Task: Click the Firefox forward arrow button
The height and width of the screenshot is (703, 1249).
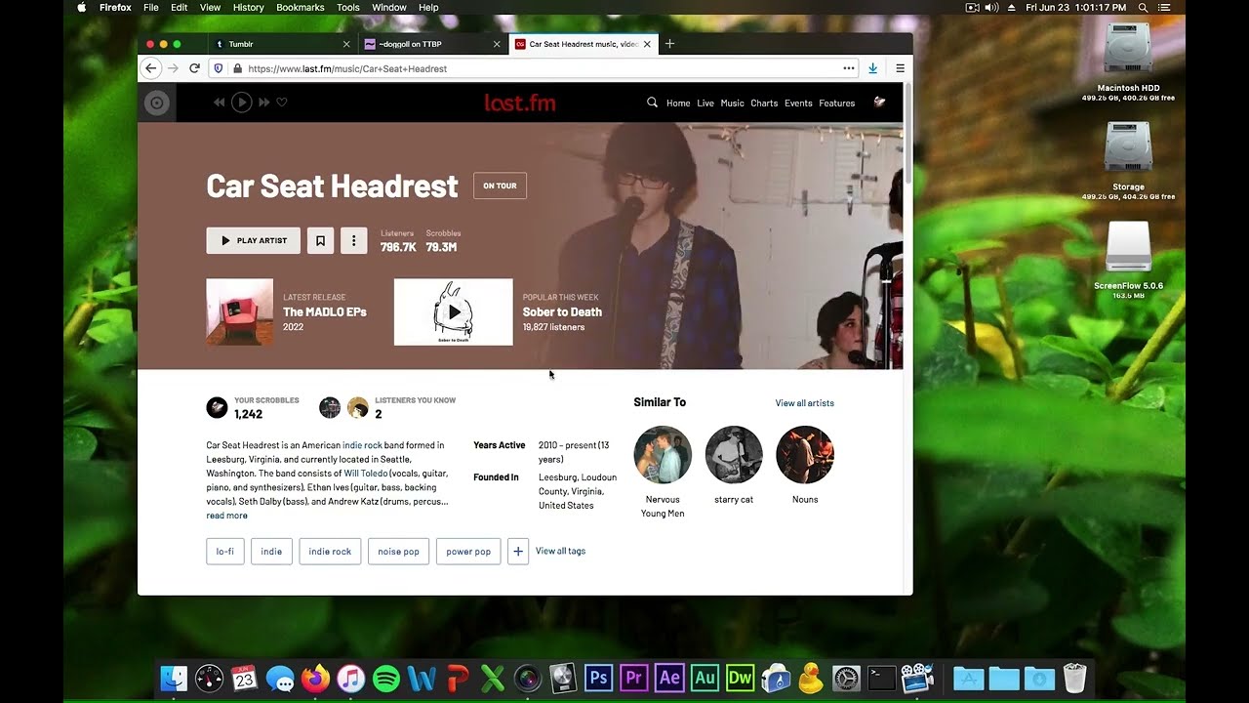Action: pos(173,68)
